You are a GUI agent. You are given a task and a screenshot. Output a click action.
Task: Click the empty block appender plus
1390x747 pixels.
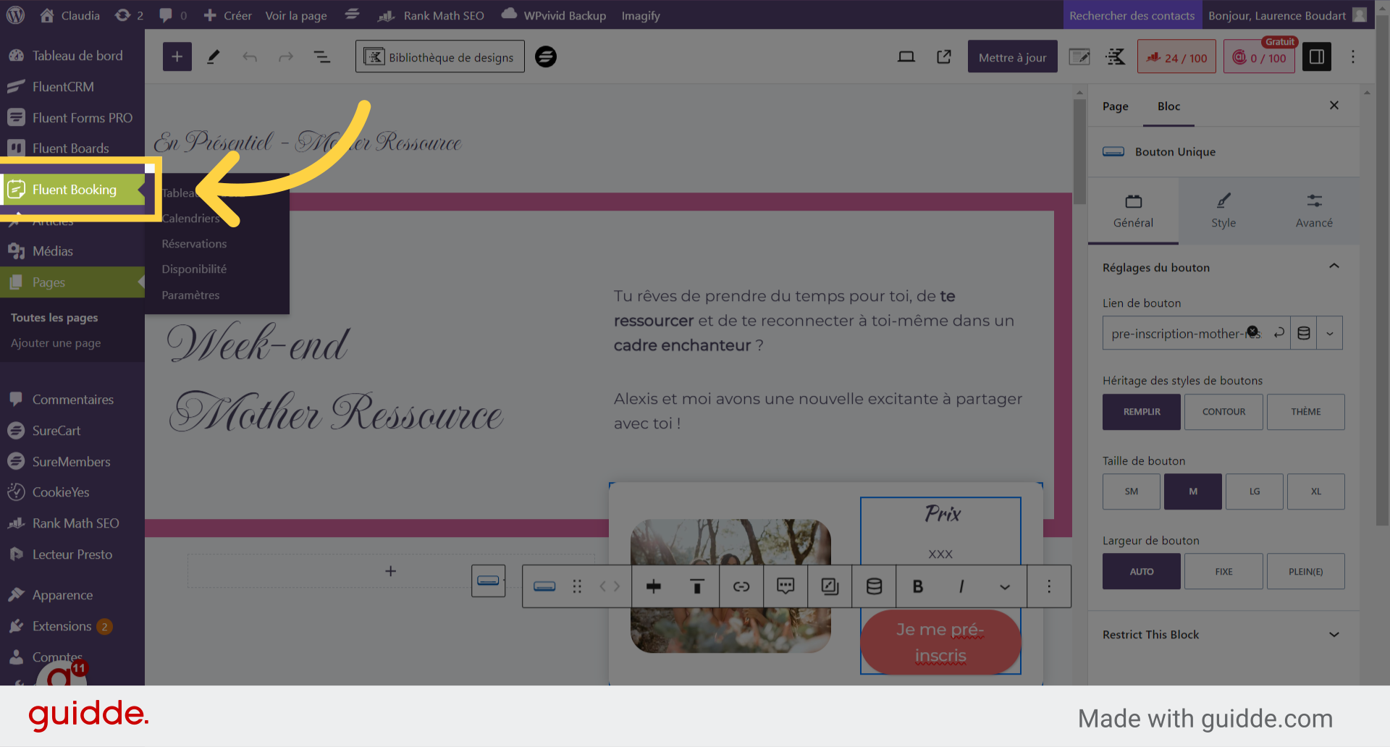(391, 571)
